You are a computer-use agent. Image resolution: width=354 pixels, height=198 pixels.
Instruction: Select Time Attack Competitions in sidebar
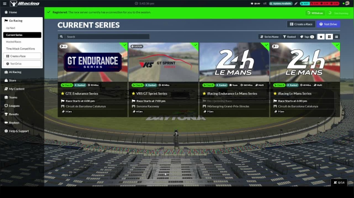click(x=20, y=49)
